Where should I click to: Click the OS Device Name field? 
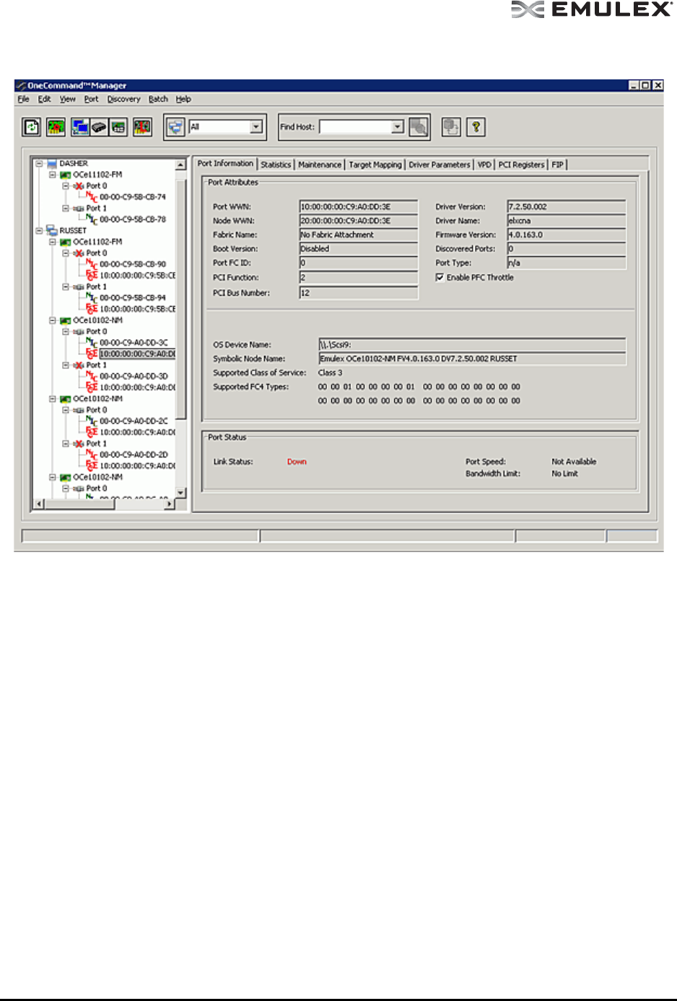click(x=473, y=344)
